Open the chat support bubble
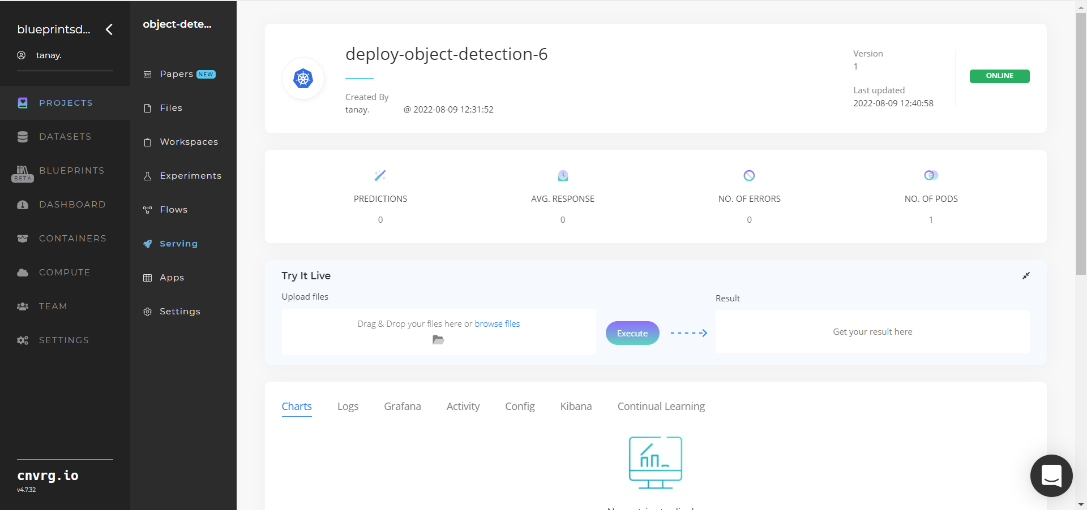Image resolution: width=1087 pixels, height=510 pixels. point(1051,476)
